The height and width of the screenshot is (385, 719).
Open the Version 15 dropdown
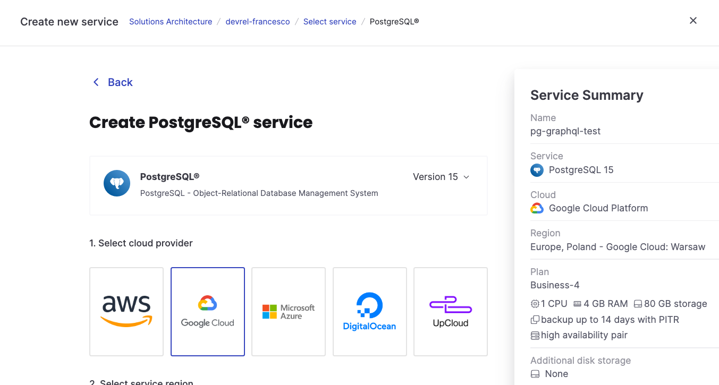pyautogui.click(x=441, y=177)
